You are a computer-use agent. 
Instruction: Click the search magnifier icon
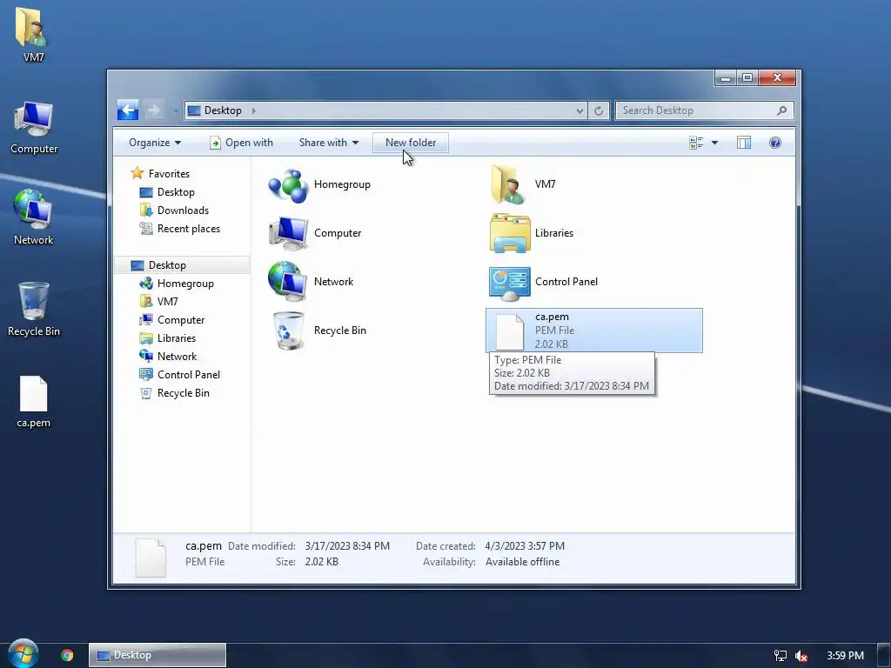pos(782,110)
